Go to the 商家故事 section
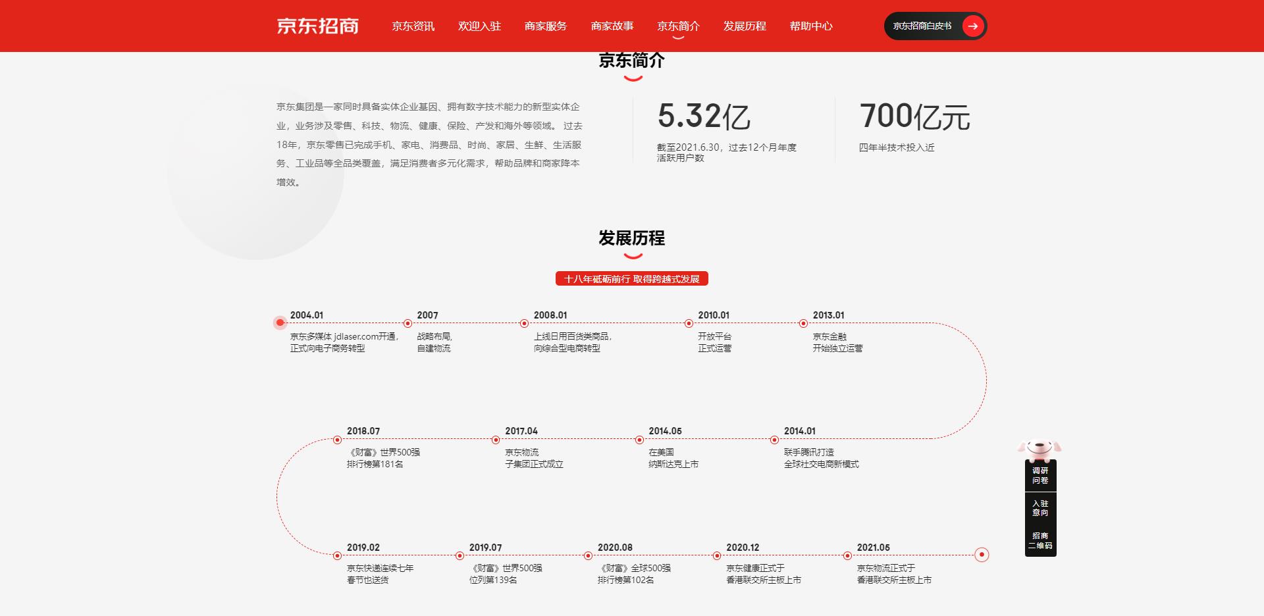1264x616 pixels. pos(612,26)
